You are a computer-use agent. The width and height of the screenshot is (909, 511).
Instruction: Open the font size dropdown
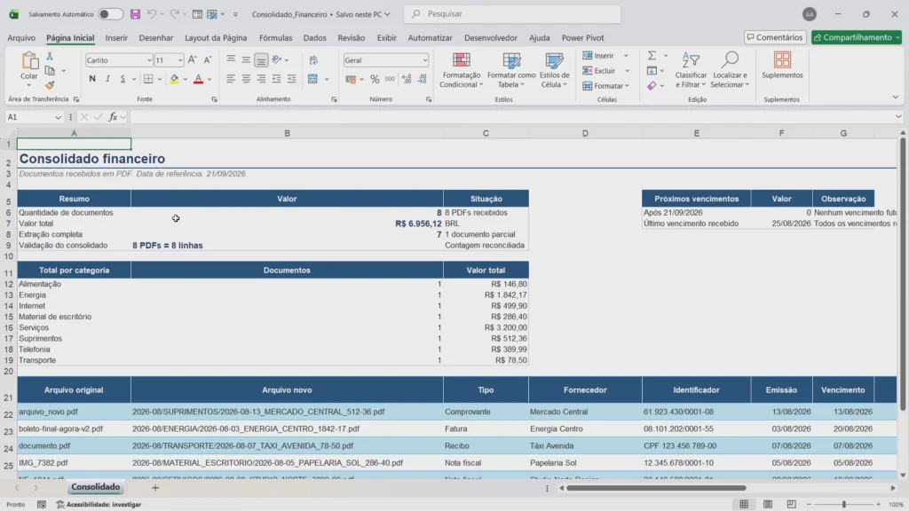click(x=180, y=60)
